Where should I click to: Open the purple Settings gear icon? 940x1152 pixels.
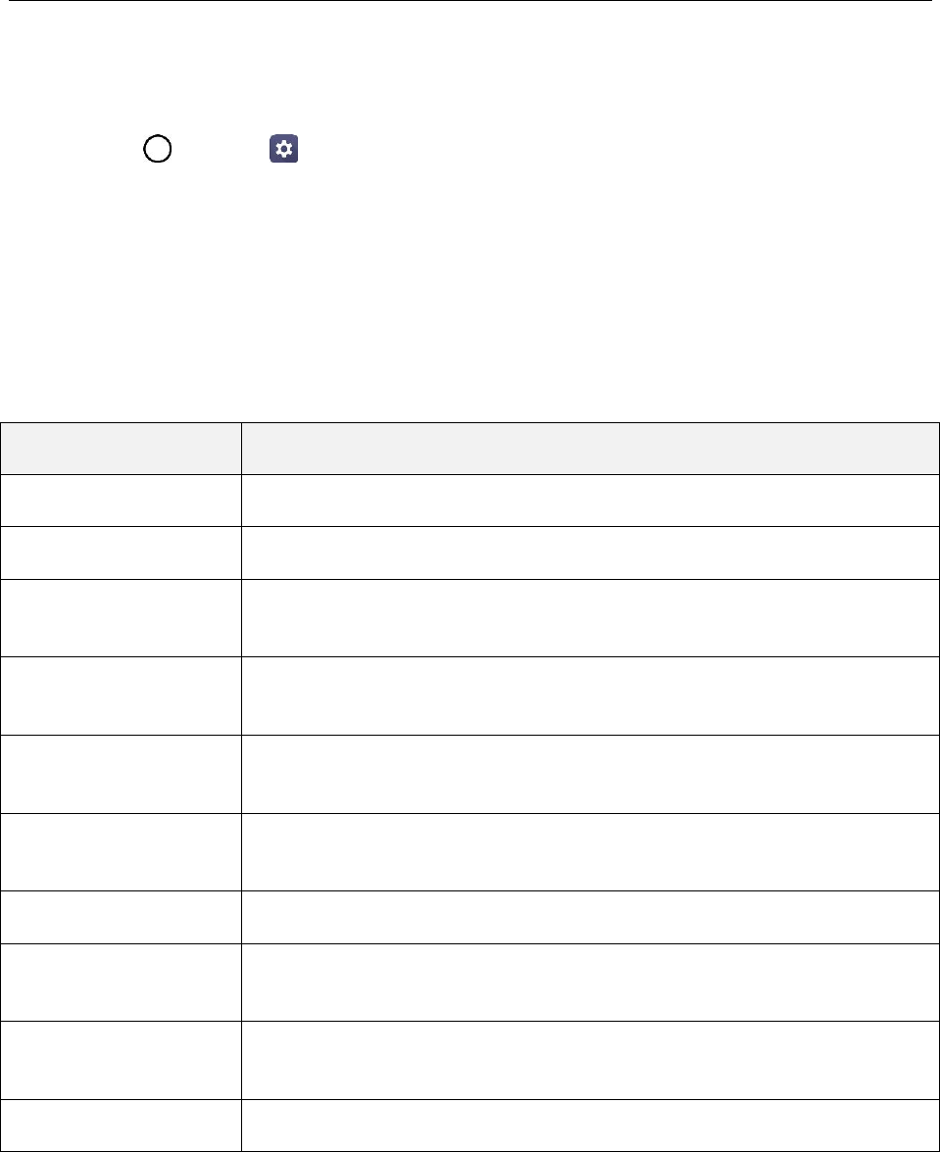(x=283, y=149)
